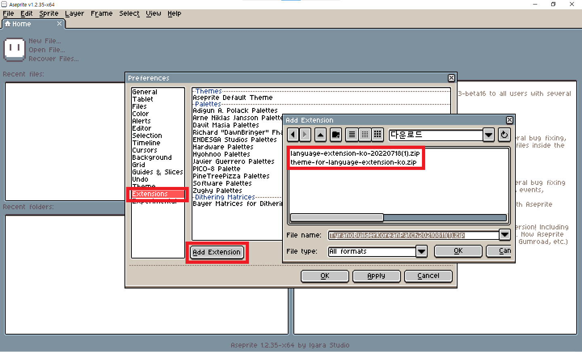Viewport: 582px width, 352px height.
Task: Select General preferences section
Action: pos(158,92)
